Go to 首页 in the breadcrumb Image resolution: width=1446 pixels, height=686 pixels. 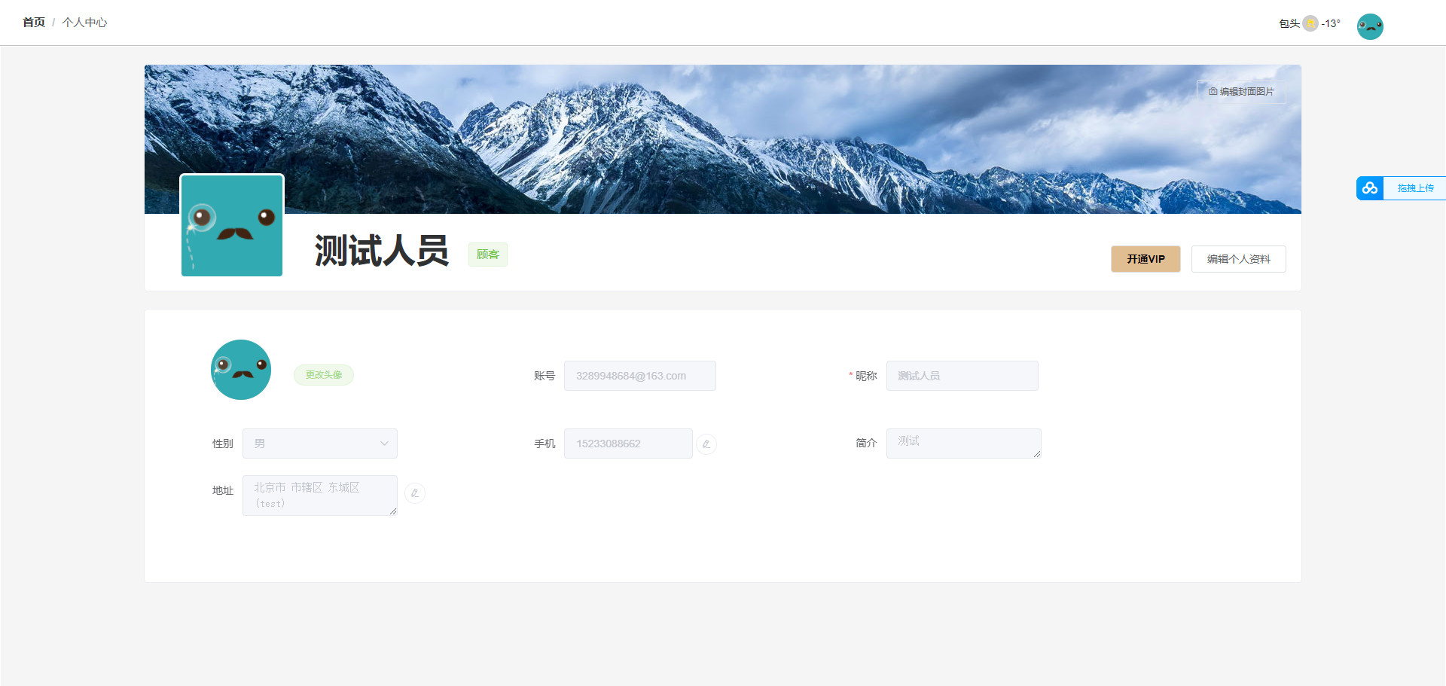[x=34, y=23]
